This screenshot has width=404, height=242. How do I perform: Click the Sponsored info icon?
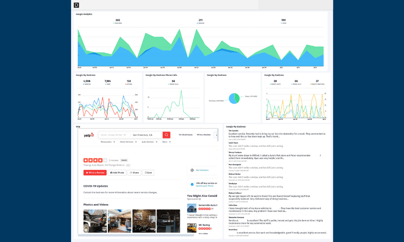click(x=200, y=199)
